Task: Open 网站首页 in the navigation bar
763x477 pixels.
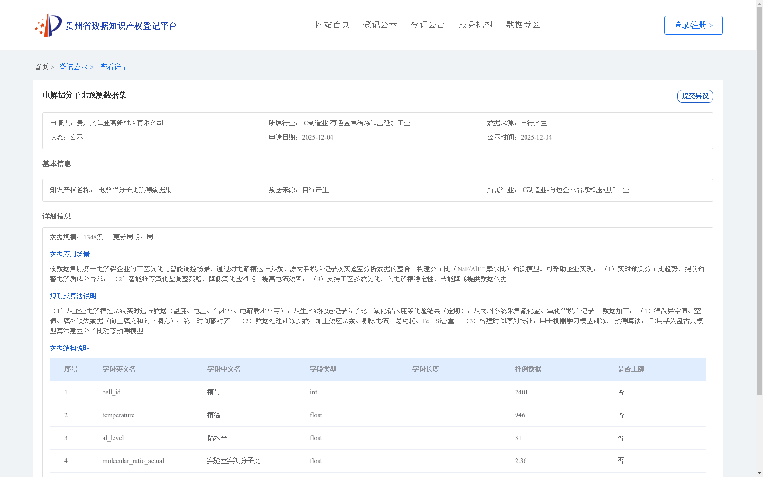Action: point(332,24)
